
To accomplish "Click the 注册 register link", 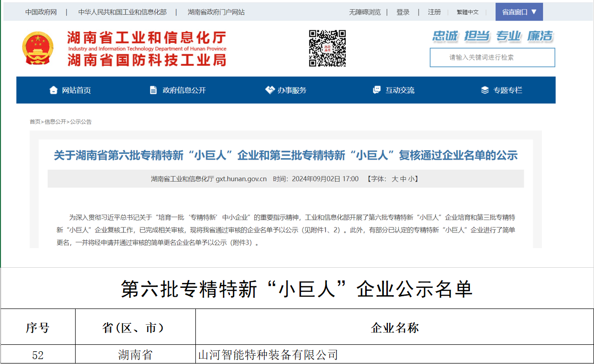I will 434,11.
